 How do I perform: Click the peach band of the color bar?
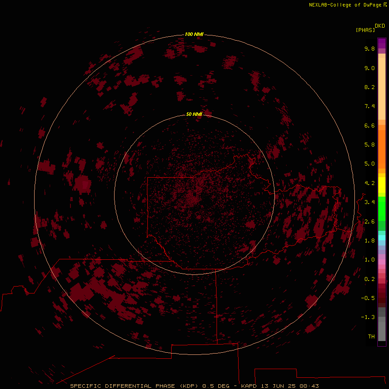(x=382, y=88)
